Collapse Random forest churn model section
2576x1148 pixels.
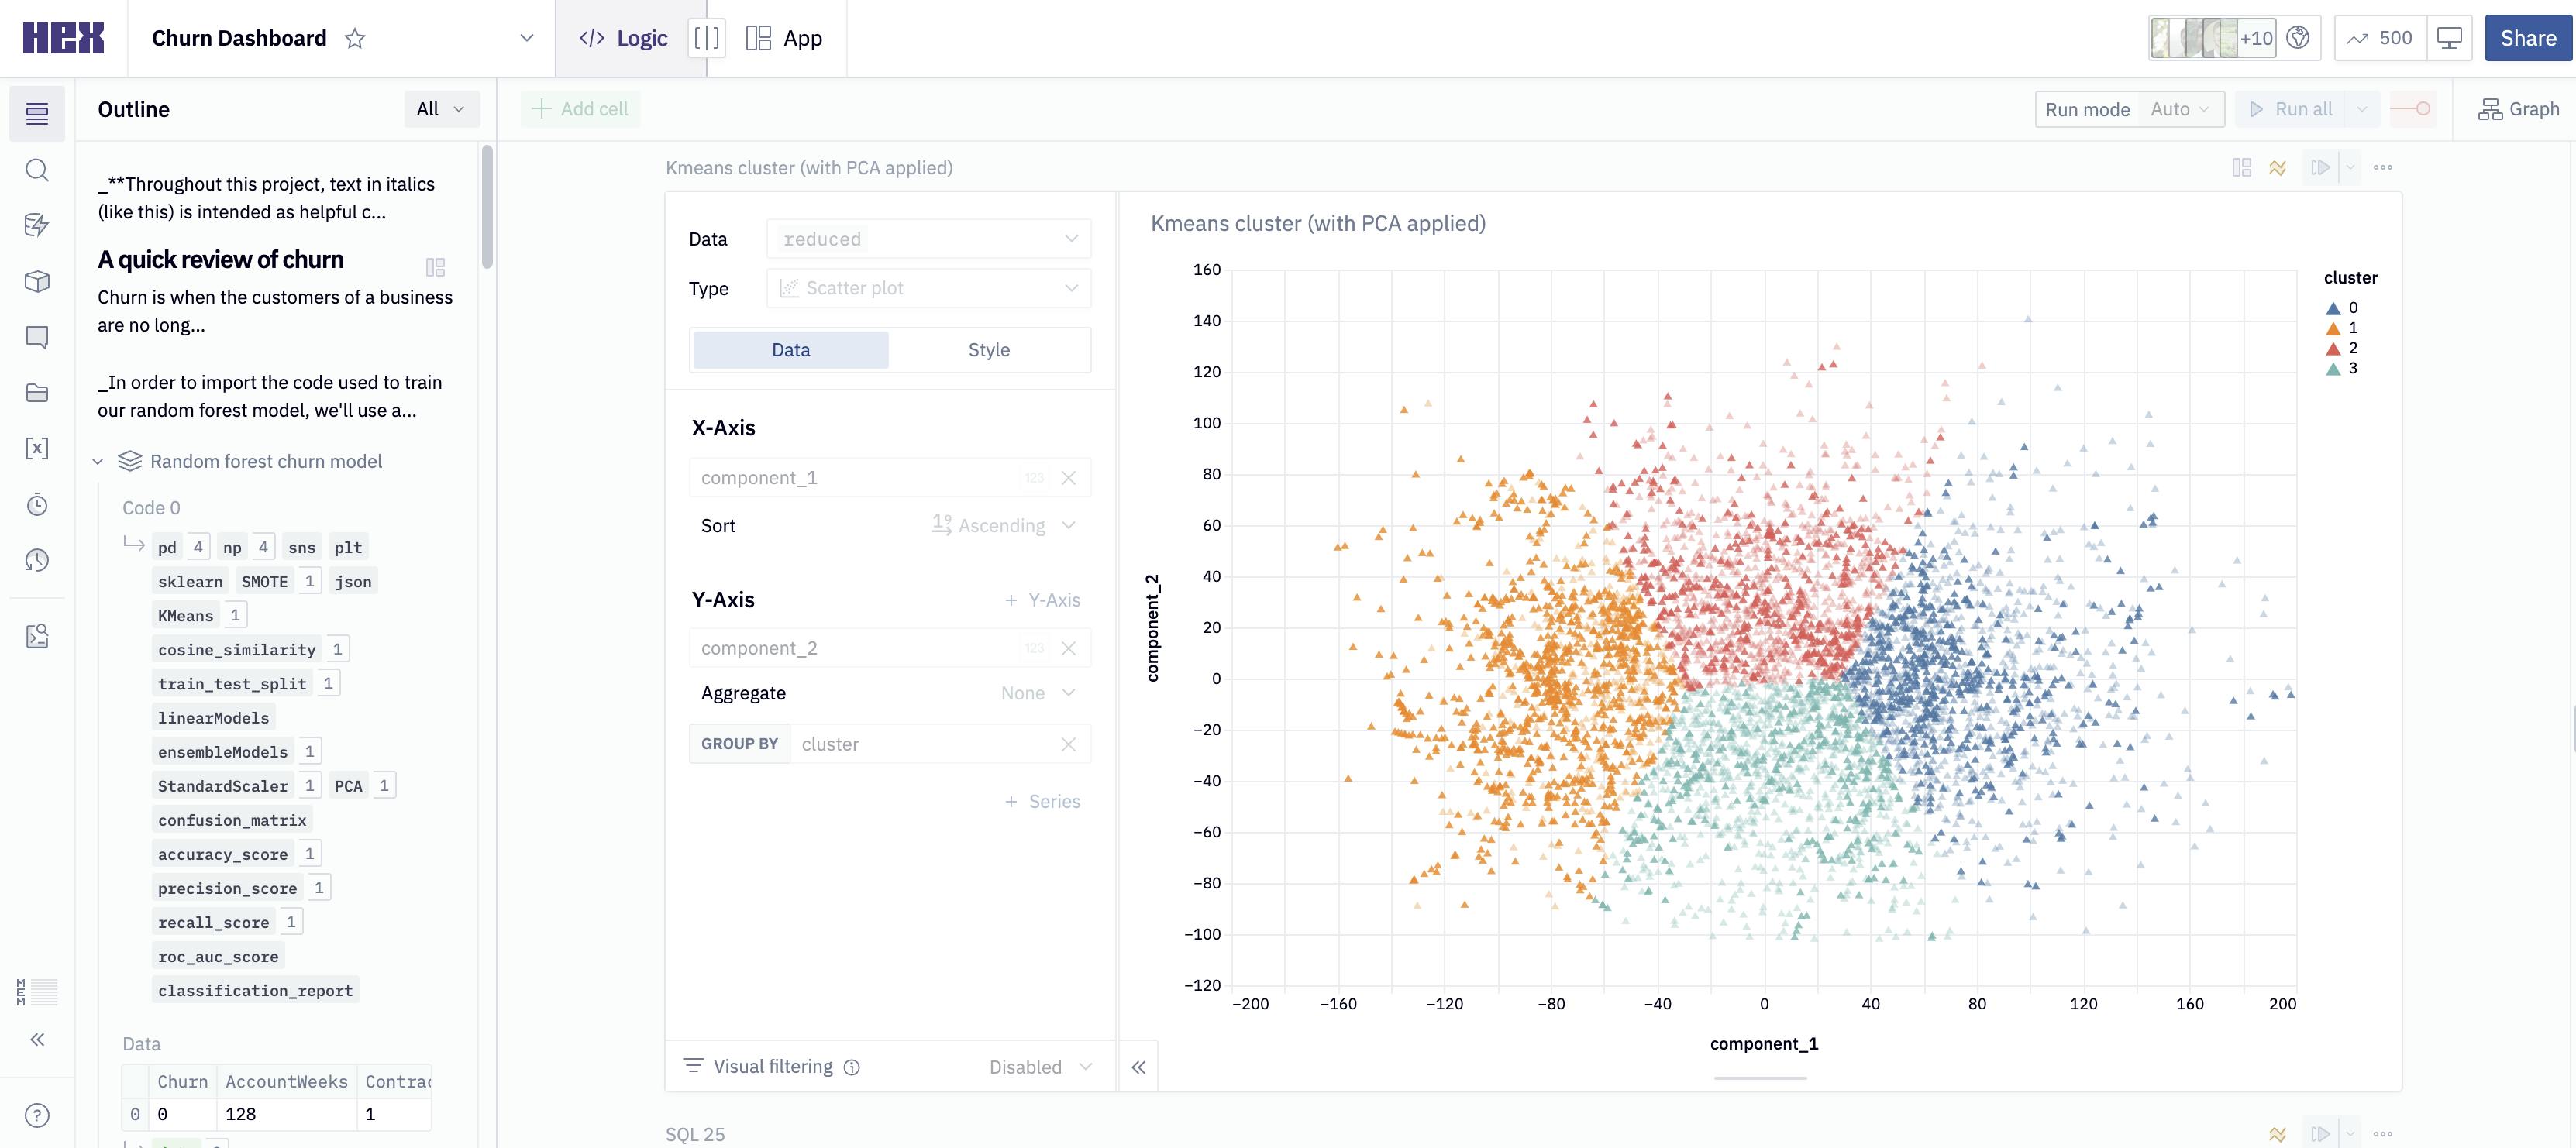(x=98, y=462)
